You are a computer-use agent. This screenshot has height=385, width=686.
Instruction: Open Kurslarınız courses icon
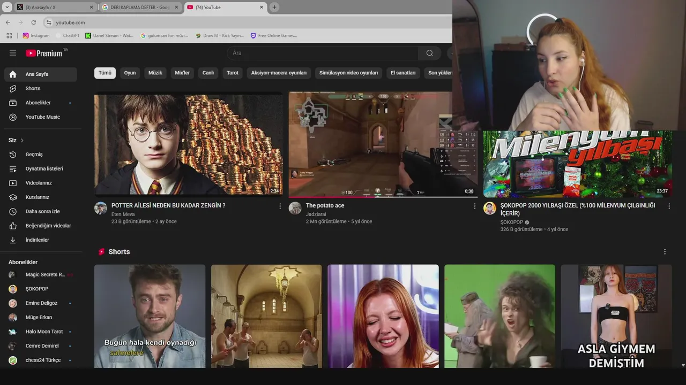13,197
